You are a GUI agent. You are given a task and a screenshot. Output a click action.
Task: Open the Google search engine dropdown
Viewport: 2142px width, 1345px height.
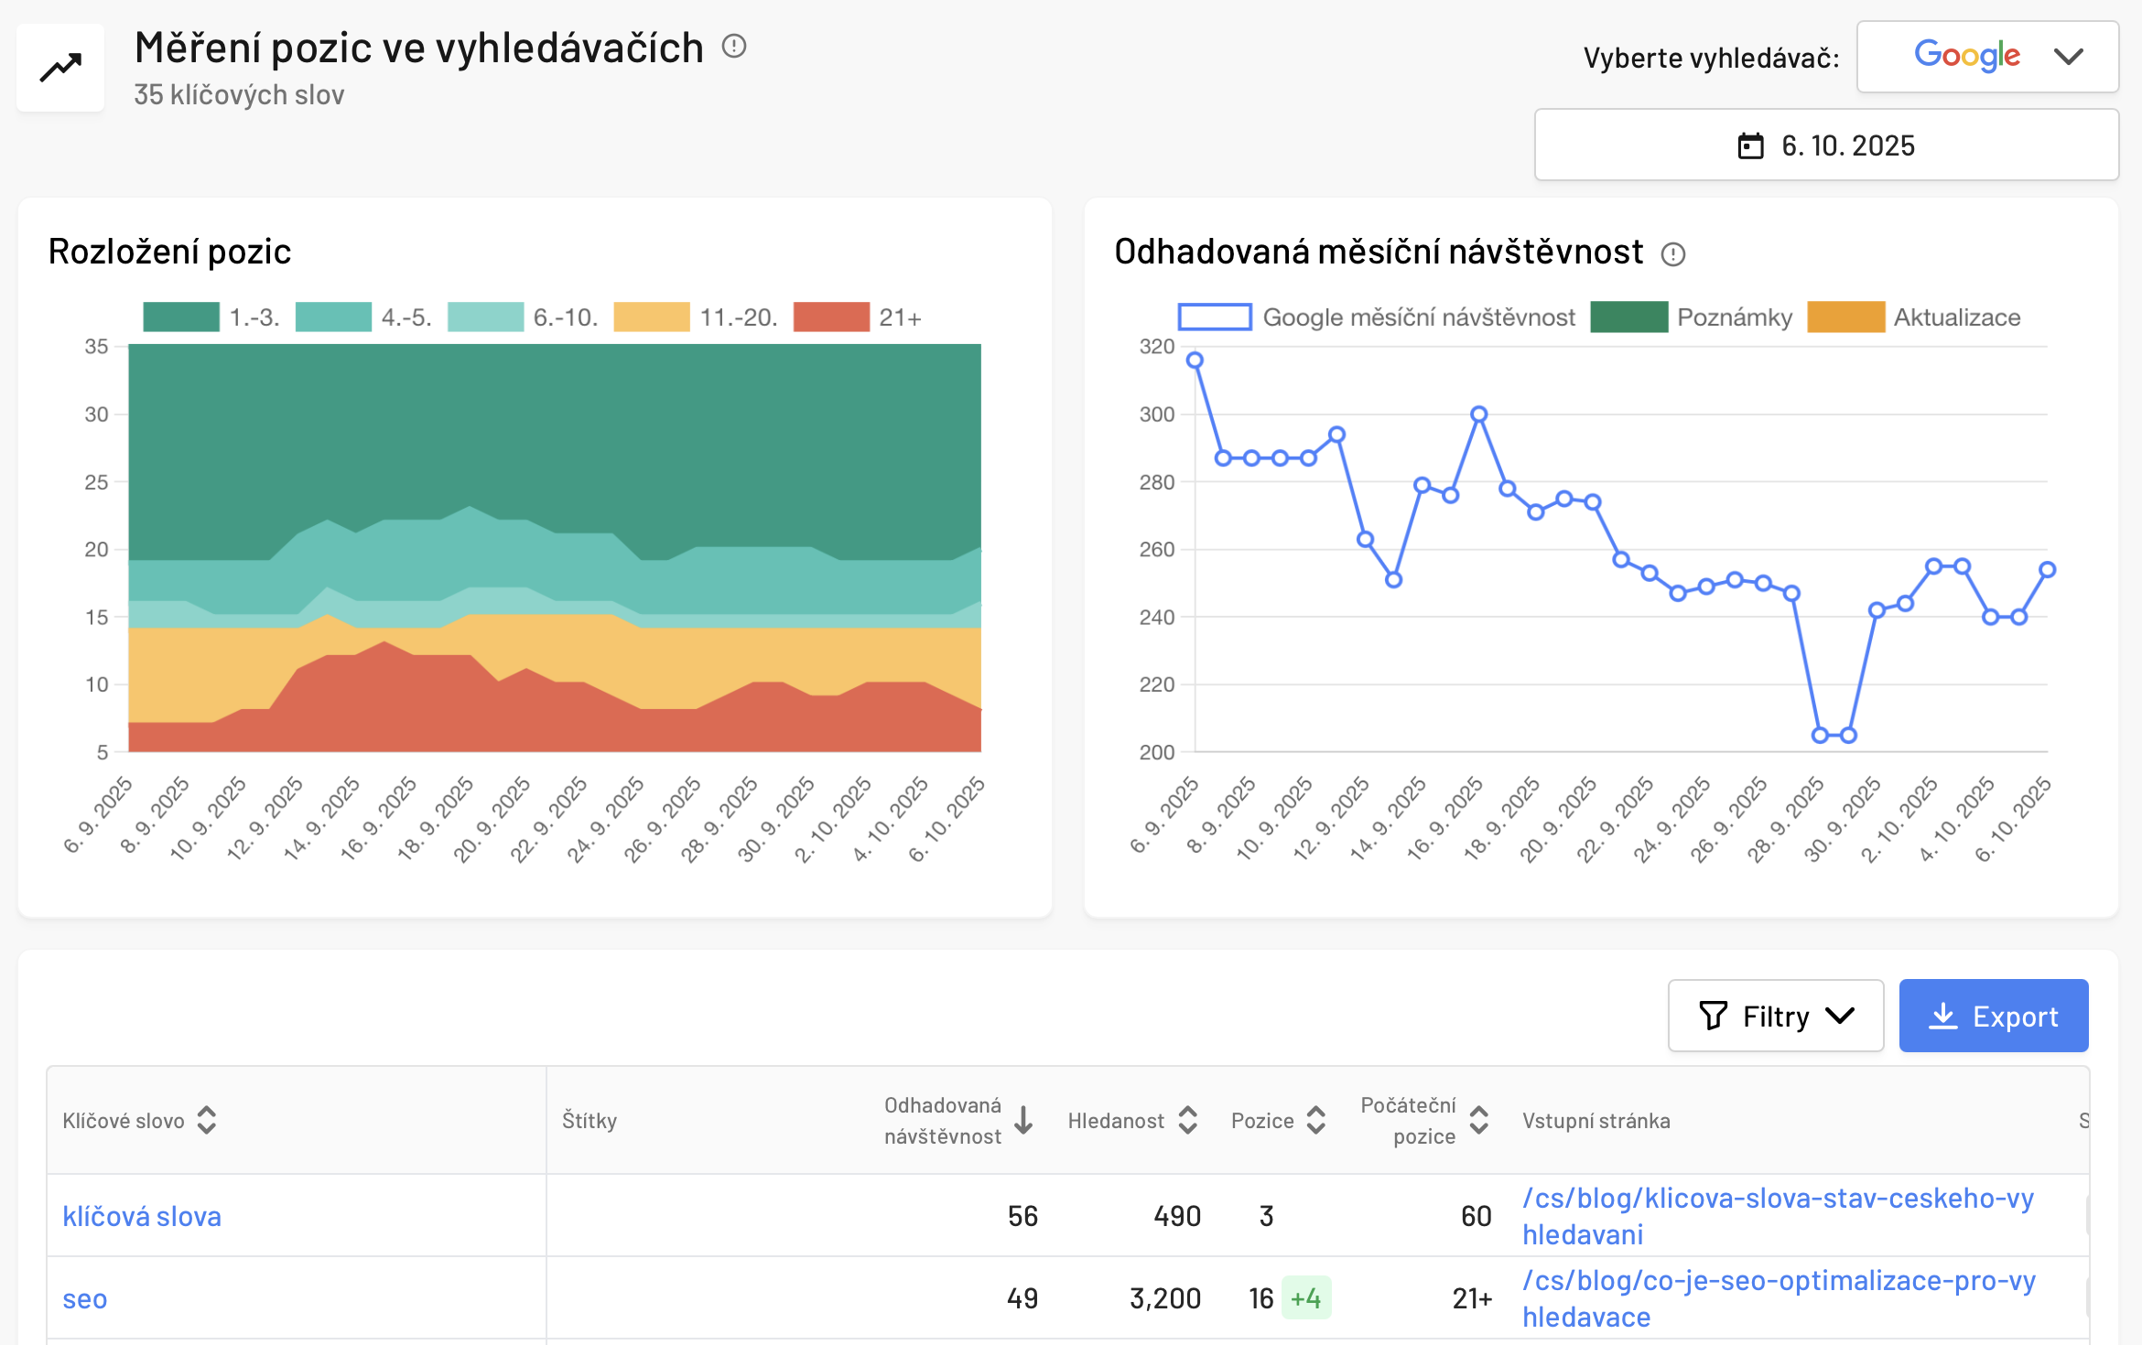(1987, 57)
